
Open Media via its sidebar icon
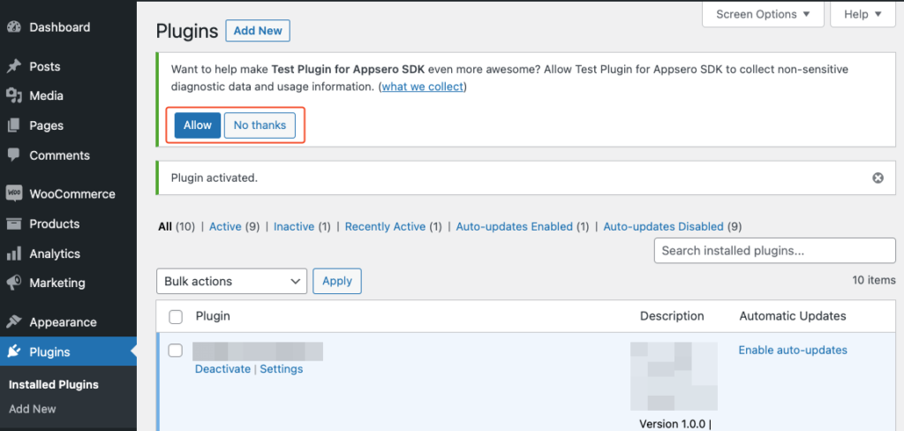click(x=14, y=95)
